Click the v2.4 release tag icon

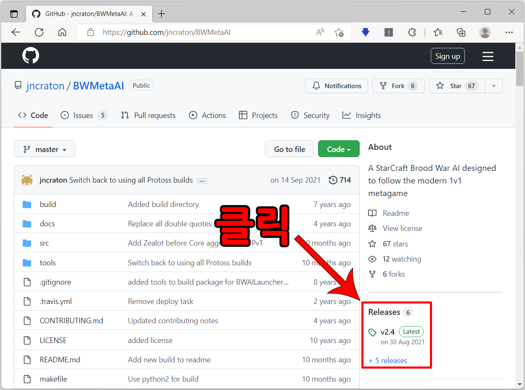click(372, 332)
